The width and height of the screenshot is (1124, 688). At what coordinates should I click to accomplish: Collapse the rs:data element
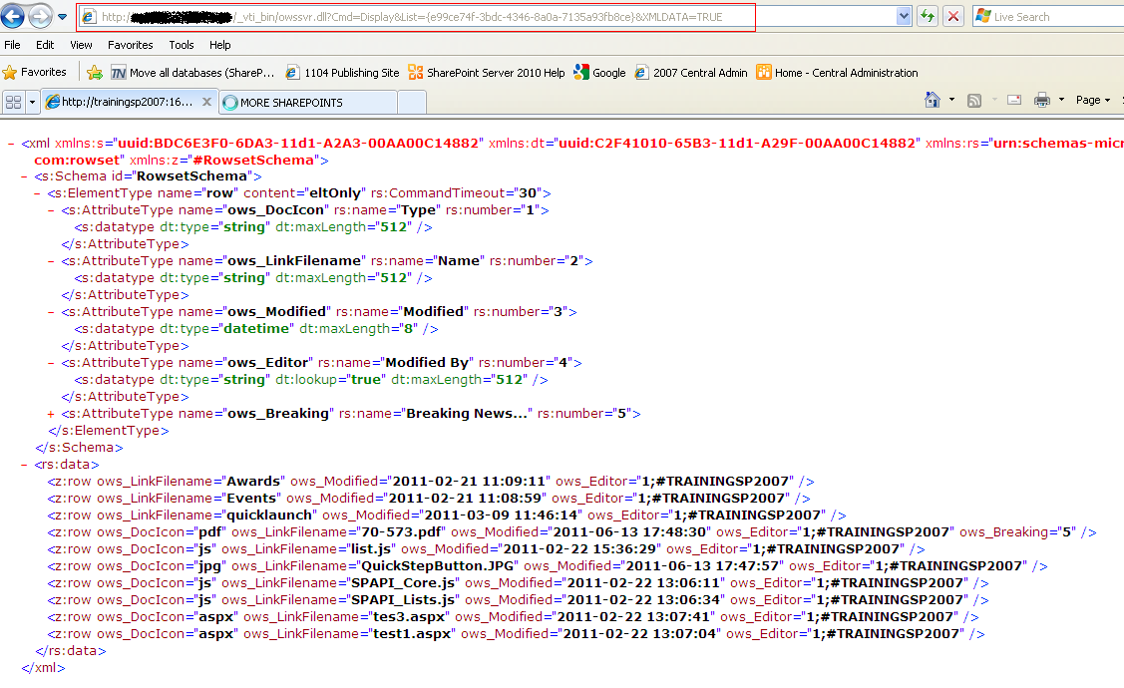tap(22, 464)
